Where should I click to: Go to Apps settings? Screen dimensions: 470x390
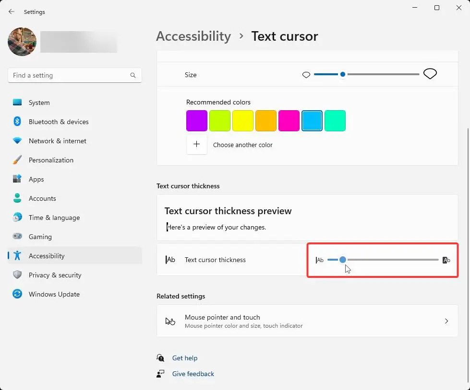[x=74, y=179]
